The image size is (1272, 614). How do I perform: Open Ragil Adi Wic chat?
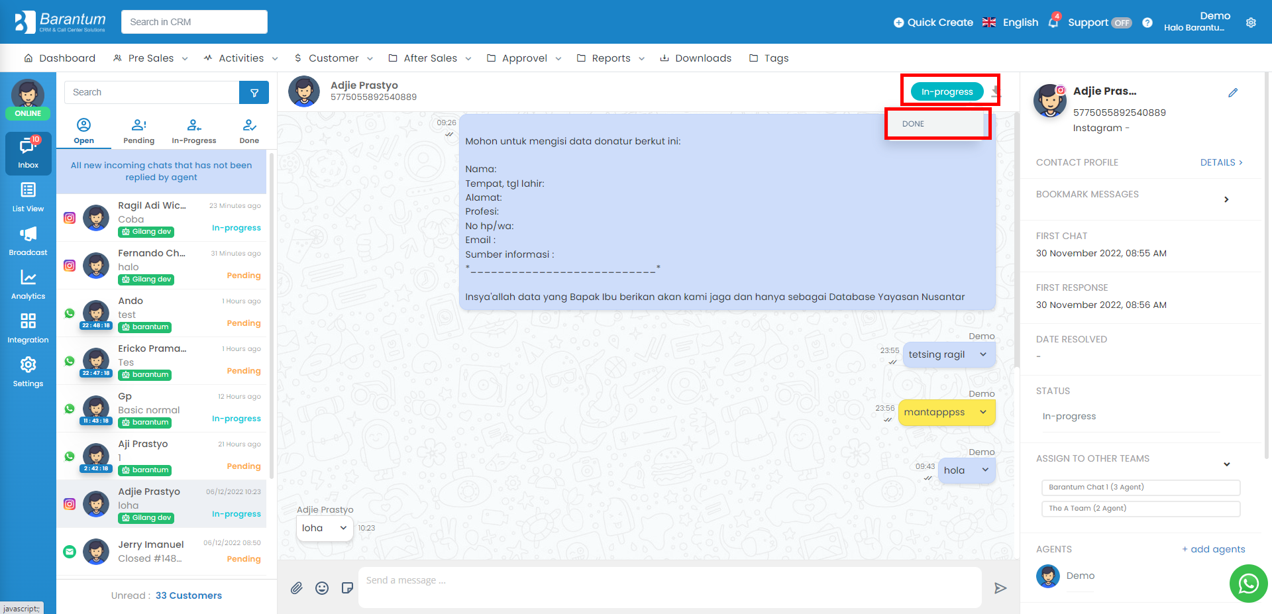[x=161, y=218]
